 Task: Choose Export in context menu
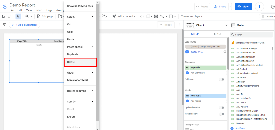click(80, 117)
